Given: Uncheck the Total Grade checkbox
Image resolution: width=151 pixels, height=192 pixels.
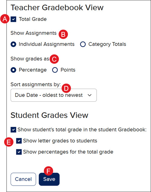Looking at the screenshot, I should click(13, 19).
